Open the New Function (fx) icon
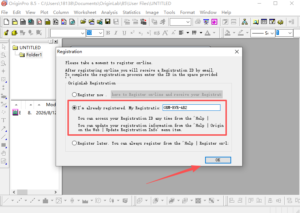 pyautogui.click(x=56, y=22)
